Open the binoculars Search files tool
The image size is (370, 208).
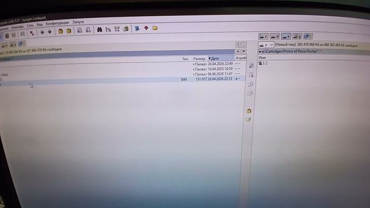coord(99,29)
